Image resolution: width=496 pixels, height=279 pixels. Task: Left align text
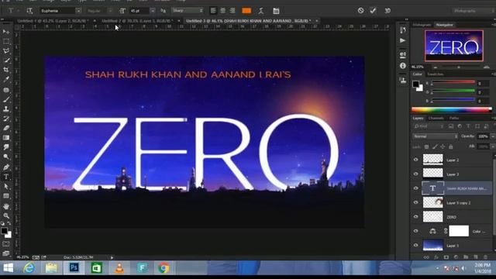pos(213,11)
